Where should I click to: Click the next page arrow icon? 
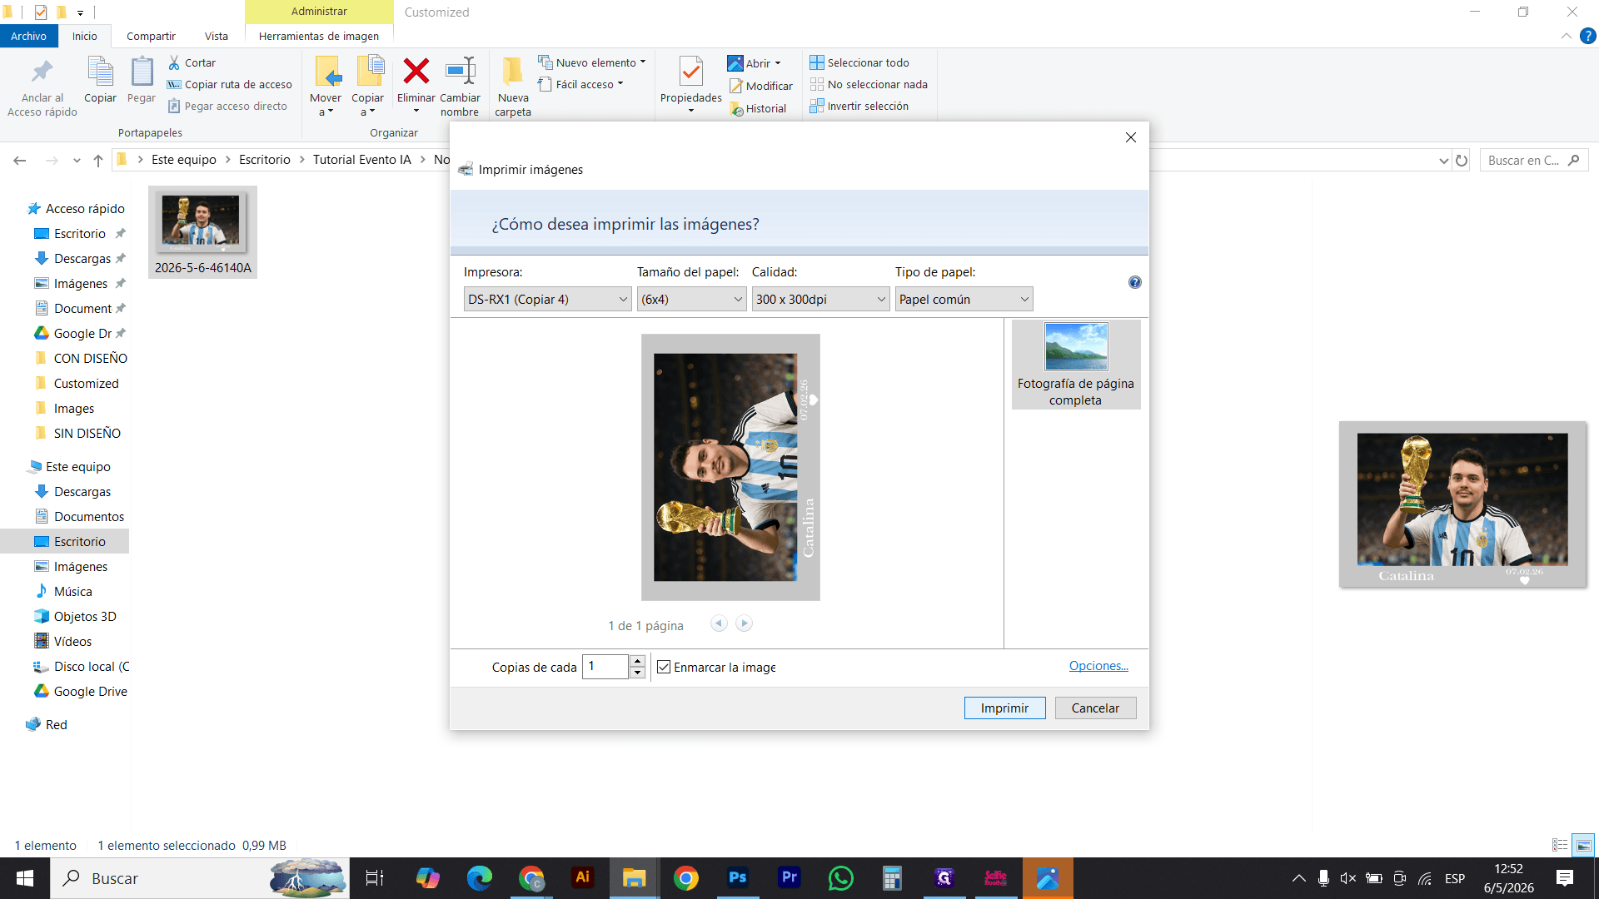pyautogui.click(x=745, y=623)
